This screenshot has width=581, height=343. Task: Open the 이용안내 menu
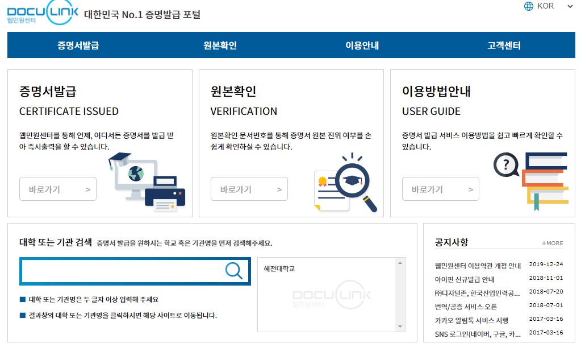(x=362, y=46)
